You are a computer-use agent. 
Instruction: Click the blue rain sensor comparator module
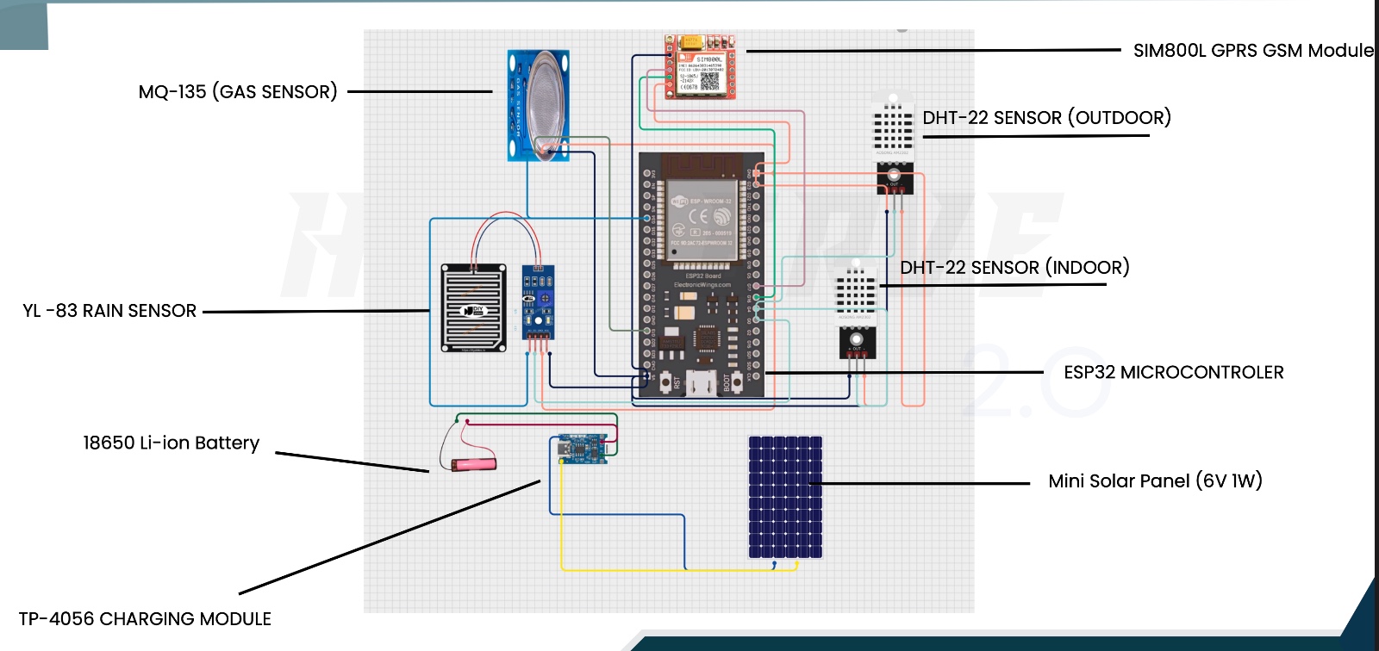(x=538, y=303)
